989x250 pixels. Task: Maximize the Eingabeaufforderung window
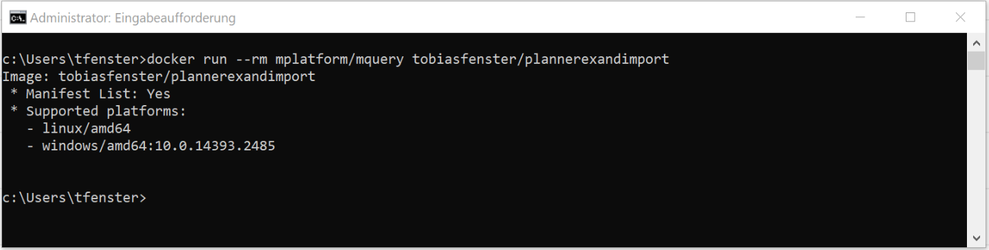click(x=911, y=18)
